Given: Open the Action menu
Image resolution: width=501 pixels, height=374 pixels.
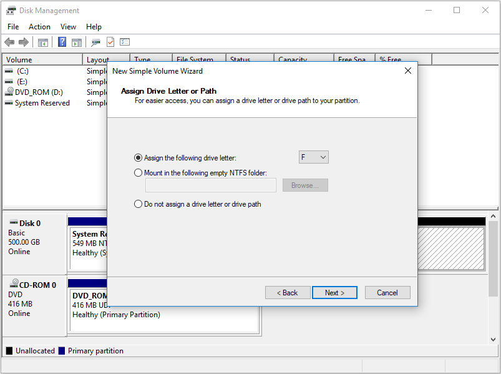Looking at the screenshot, I should (x=40, y=27).
